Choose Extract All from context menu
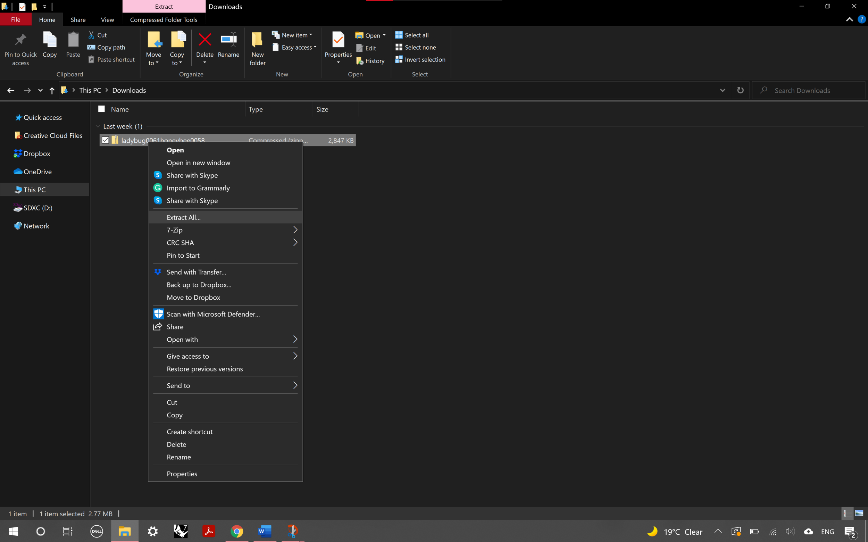Image resolution: width=868 pixels, height=542 pixels. click(225, 217)
